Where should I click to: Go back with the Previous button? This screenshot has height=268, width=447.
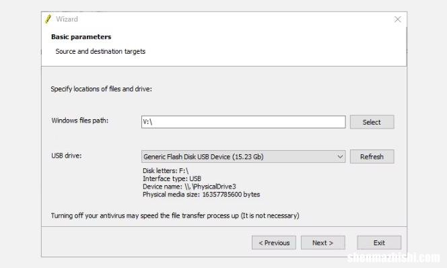(x=274, y=242)
